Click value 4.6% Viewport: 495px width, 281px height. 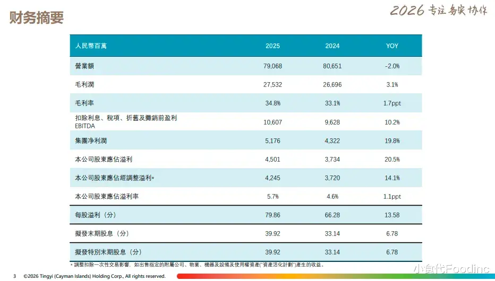pyautogui.click(x=332, y=197)
